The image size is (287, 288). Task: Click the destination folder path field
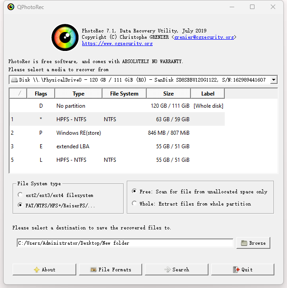[x=125, y=243]
